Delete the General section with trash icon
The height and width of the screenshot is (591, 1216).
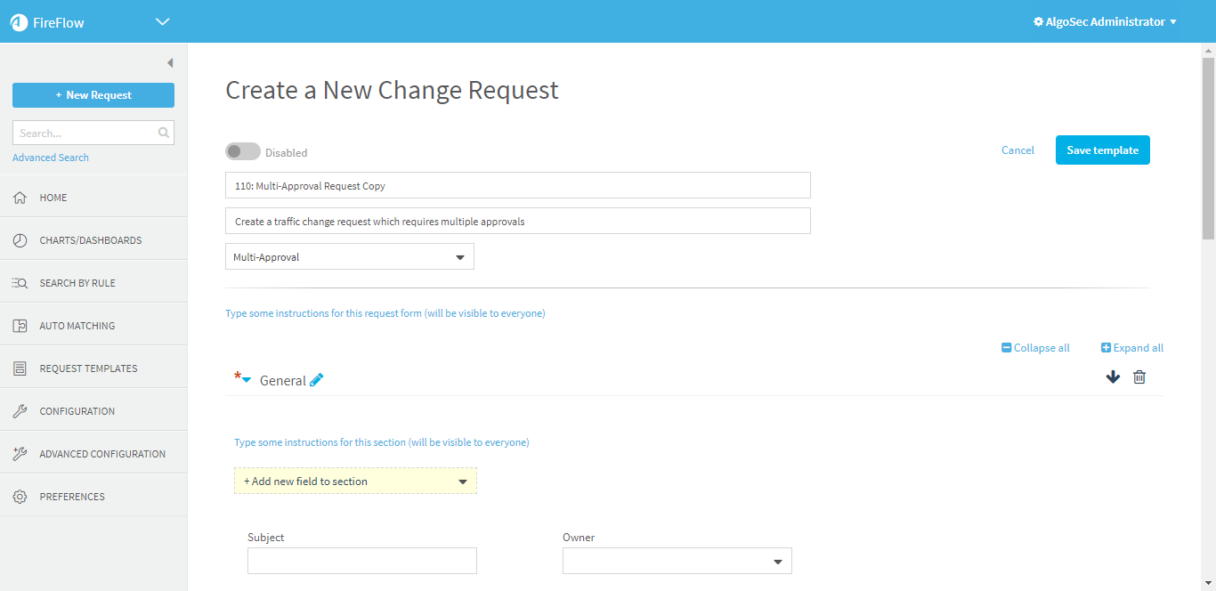[x=1139, y=376]
